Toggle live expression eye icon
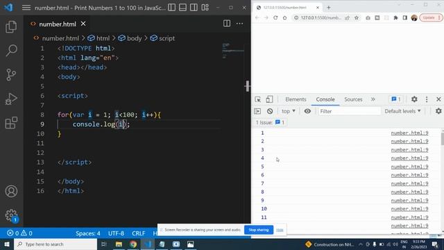 [307, 111]
